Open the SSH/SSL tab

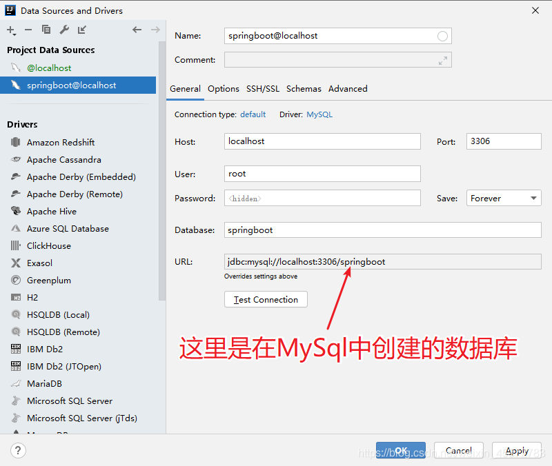[263, 89]
